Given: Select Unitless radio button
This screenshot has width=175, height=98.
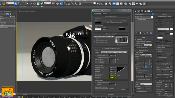Looking at the screenshot, I should pyautogui.click(x=96, y=84).
